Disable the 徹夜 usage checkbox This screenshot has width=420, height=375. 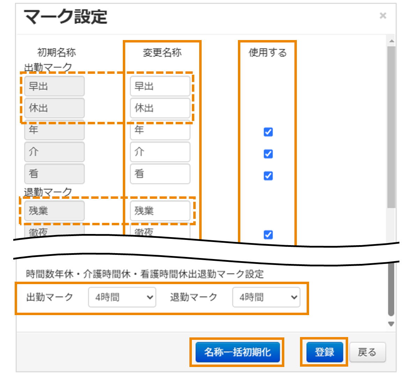(x=268, y=235)
